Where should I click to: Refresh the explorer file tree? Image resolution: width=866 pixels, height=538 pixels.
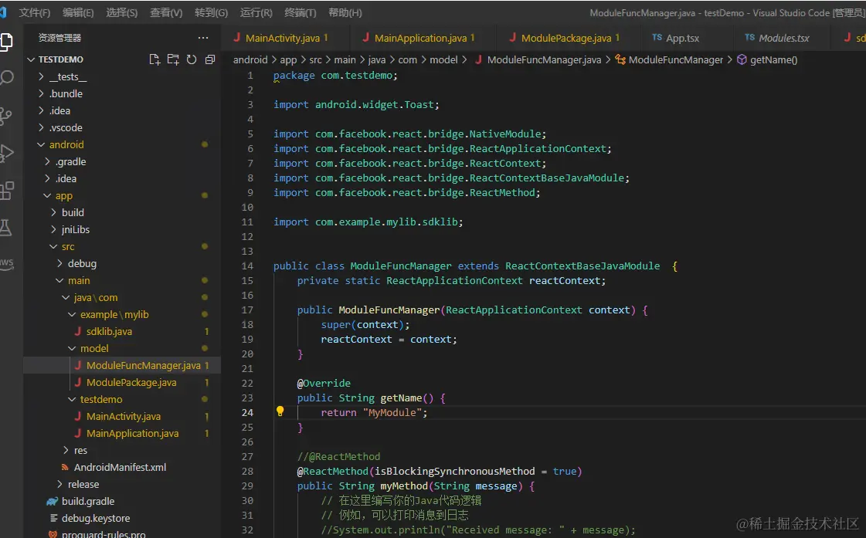pos(192,59)
